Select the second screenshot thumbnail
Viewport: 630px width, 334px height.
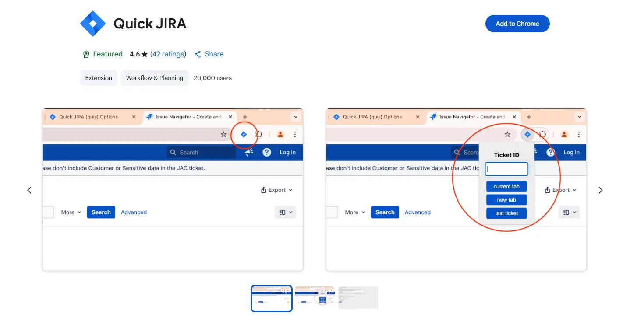coord(315,298)
